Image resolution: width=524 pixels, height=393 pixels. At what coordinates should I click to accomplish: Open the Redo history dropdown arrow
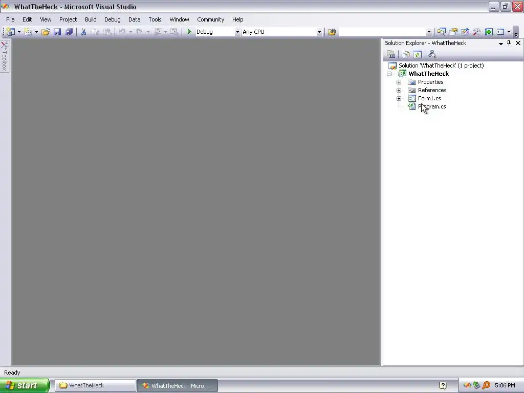point(148,32)
